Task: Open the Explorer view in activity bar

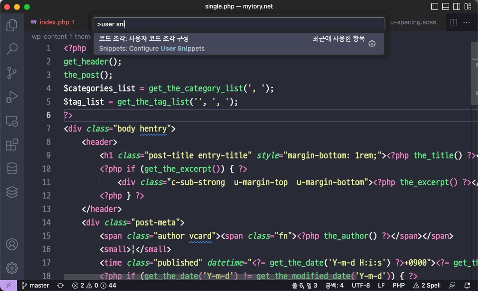Action: point(12,25)
